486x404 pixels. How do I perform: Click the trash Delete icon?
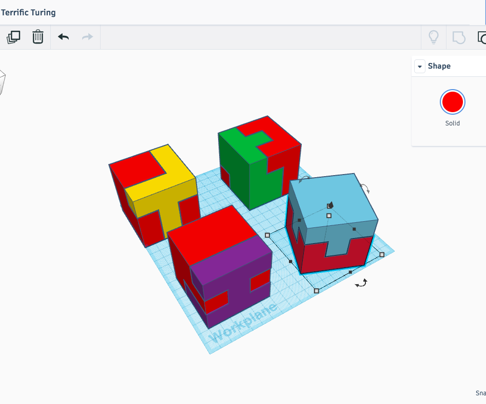point(37,37)
